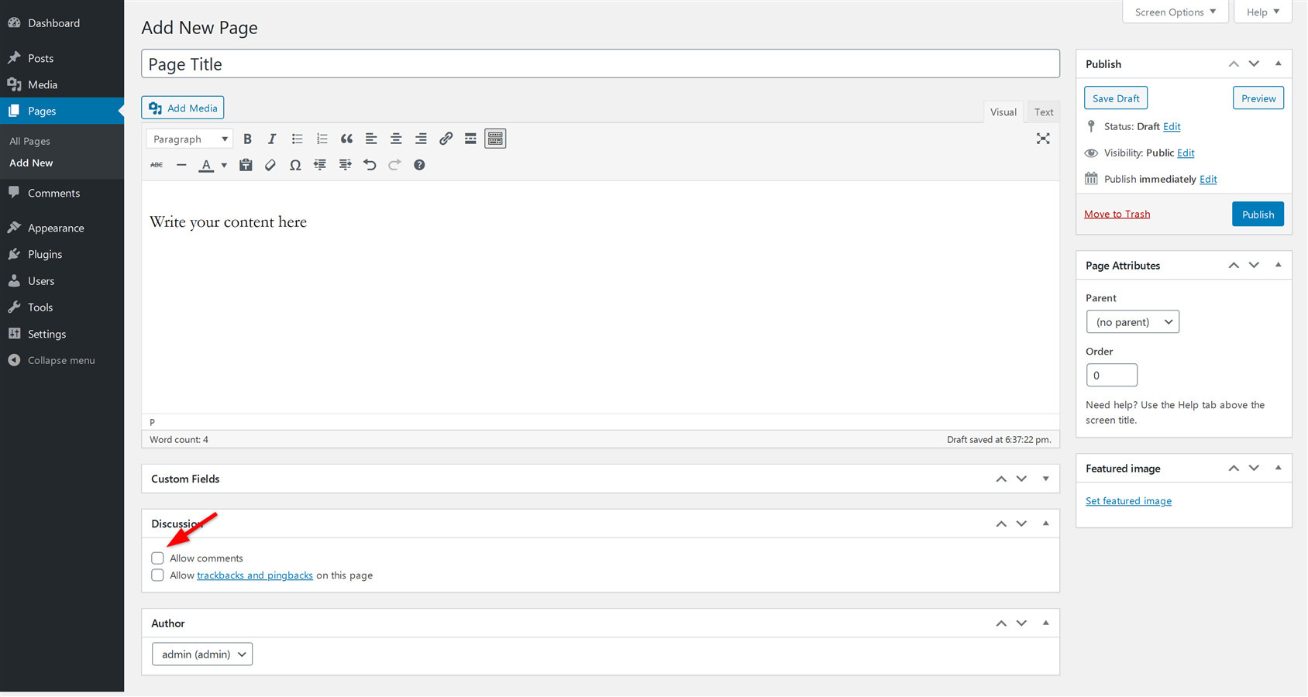Open the text color swatch picker
Image resolution: width=1308 pixels, height=697 pixels.
pyautogui.click(x=224, y=165)
